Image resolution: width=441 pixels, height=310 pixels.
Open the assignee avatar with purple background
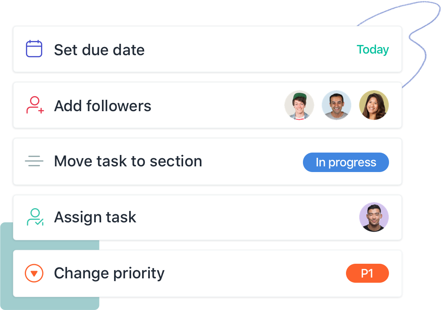click(374, 217)
